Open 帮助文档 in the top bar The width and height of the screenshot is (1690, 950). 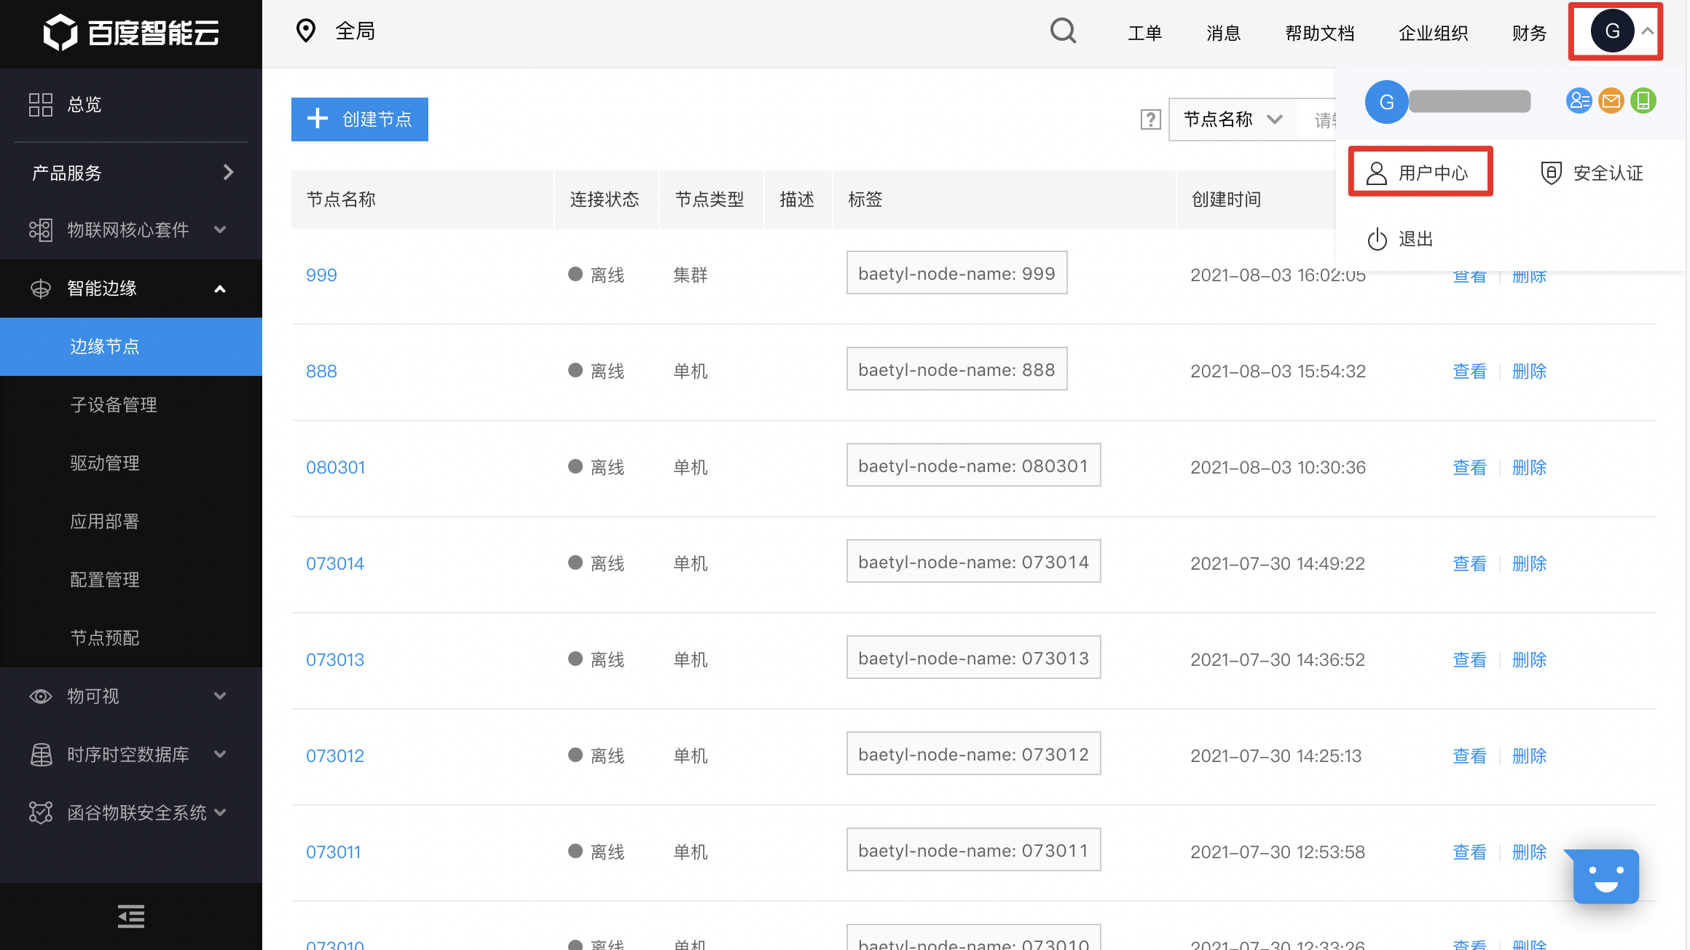click(x=1320, y=33)
